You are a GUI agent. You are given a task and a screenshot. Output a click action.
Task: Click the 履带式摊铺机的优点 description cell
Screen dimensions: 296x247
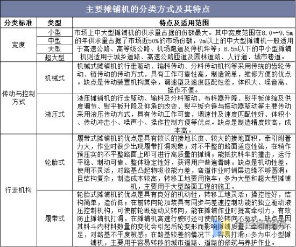(x=184, y=162)
